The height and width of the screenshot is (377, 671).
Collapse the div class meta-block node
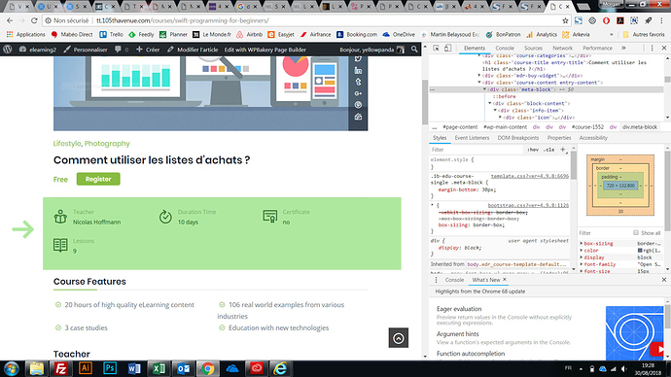click(x=485, y=89)
